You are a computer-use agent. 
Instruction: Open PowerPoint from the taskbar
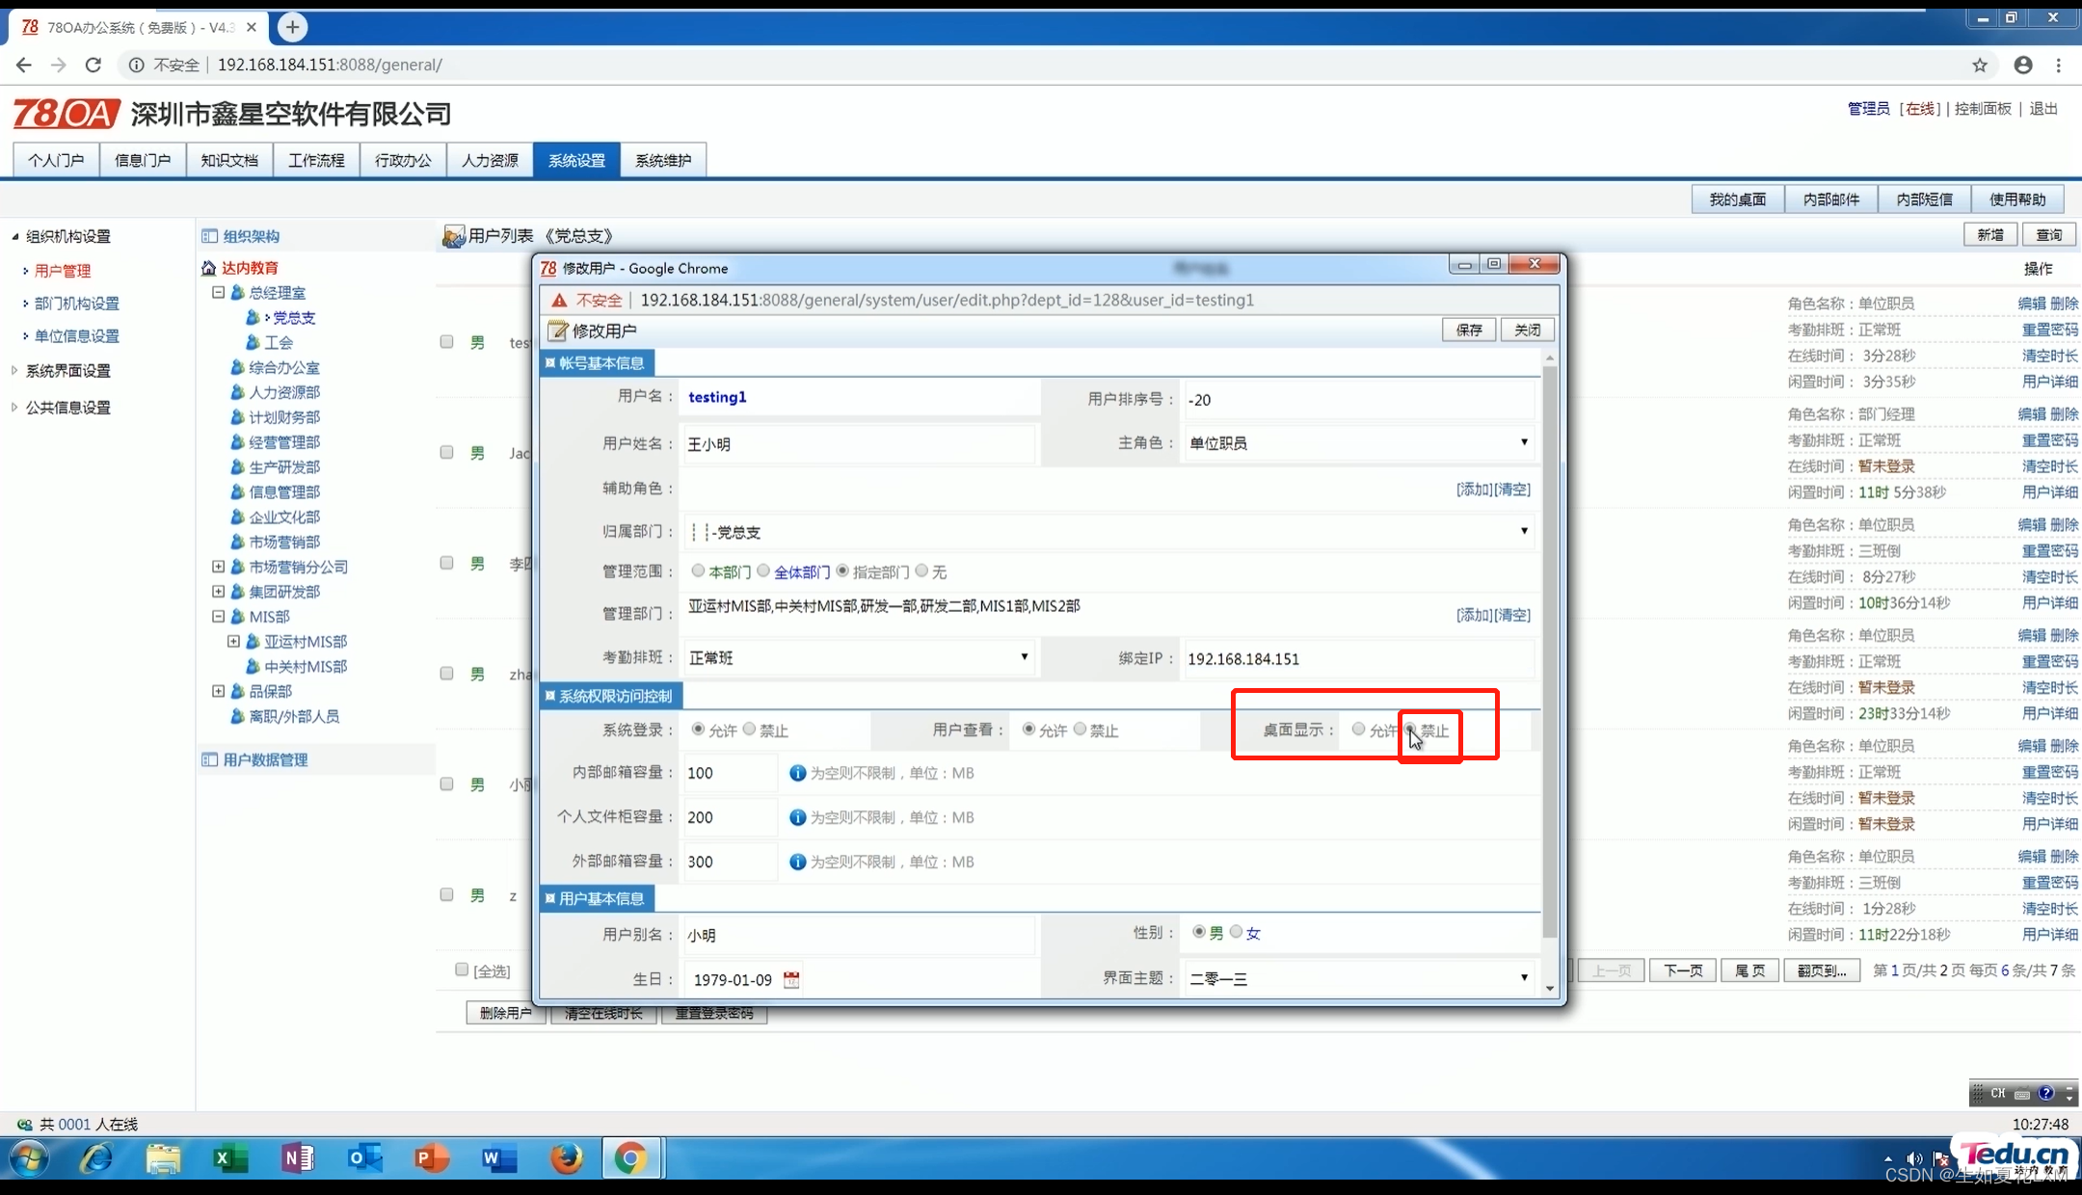432,1157
